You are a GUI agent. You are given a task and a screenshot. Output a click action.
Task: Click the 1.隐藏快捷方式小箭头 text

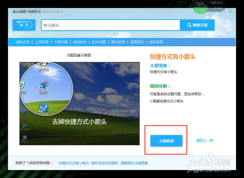167,101
